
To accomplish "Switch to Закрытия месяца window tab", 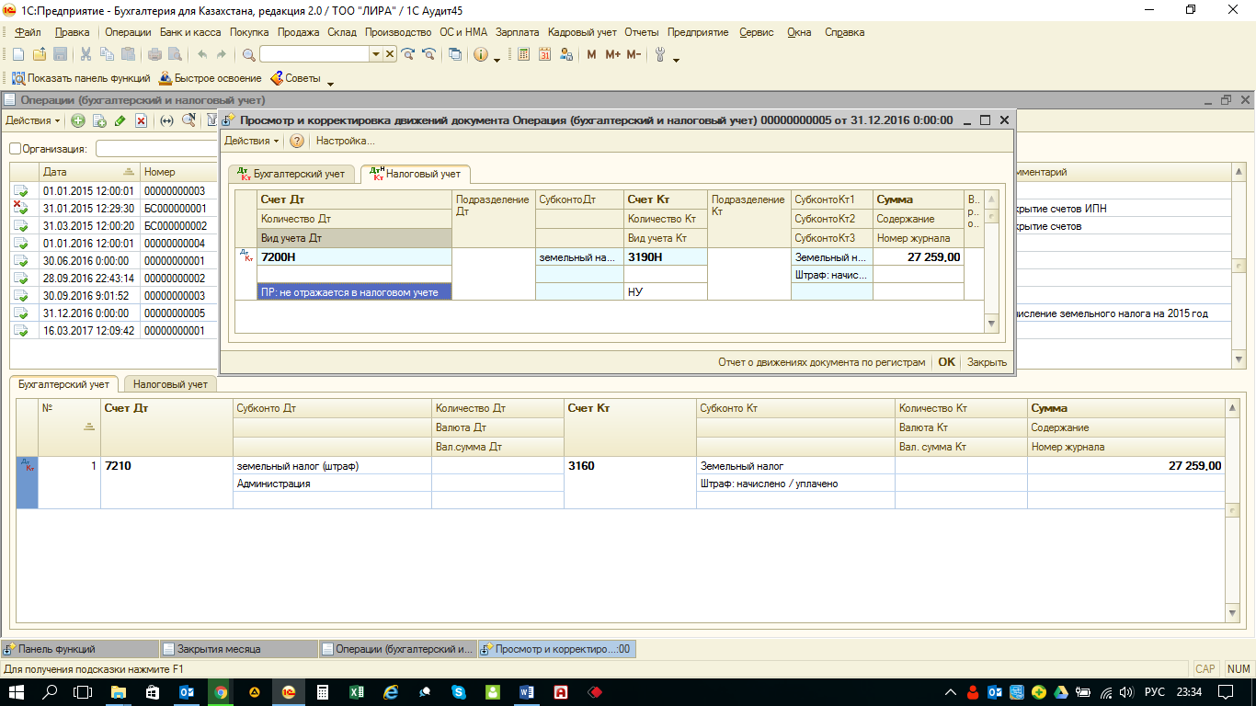I will coord(239,648).
